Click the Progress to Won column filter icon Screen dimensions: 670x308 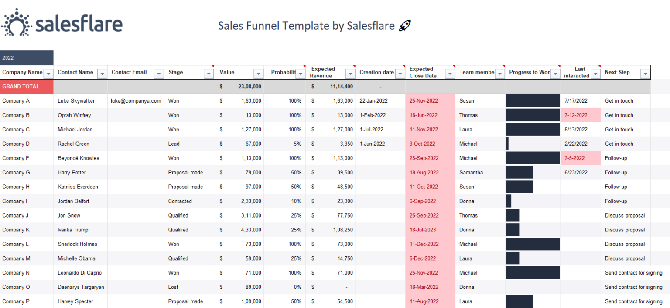[555, 73]
